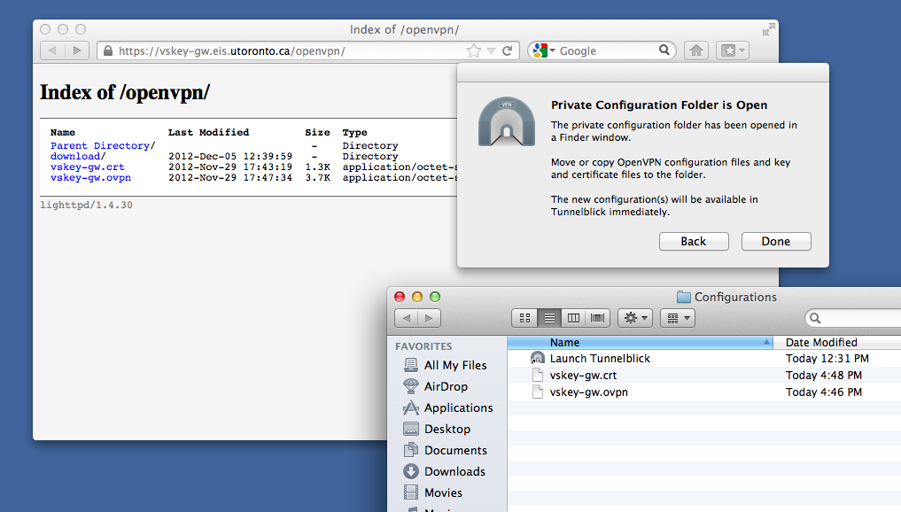Image resolution: width=901 pixels, height=512 pixels.
Task: Go forward in the Finder window
Action: click(430, 318)
